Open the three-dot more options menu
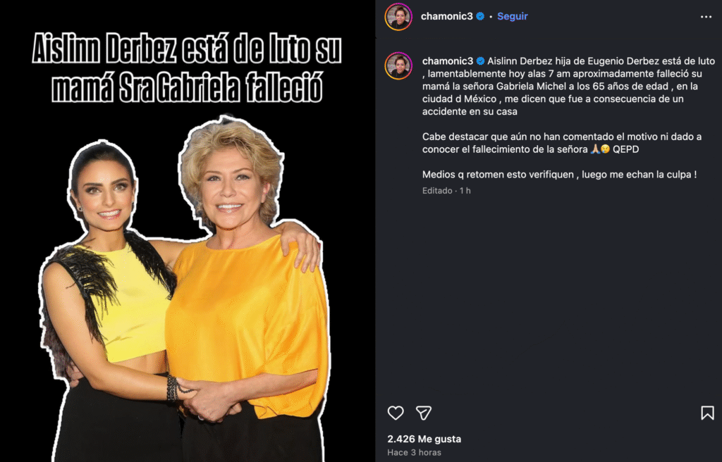This screenshot has width=722, height=462. (x=706, y=17)
